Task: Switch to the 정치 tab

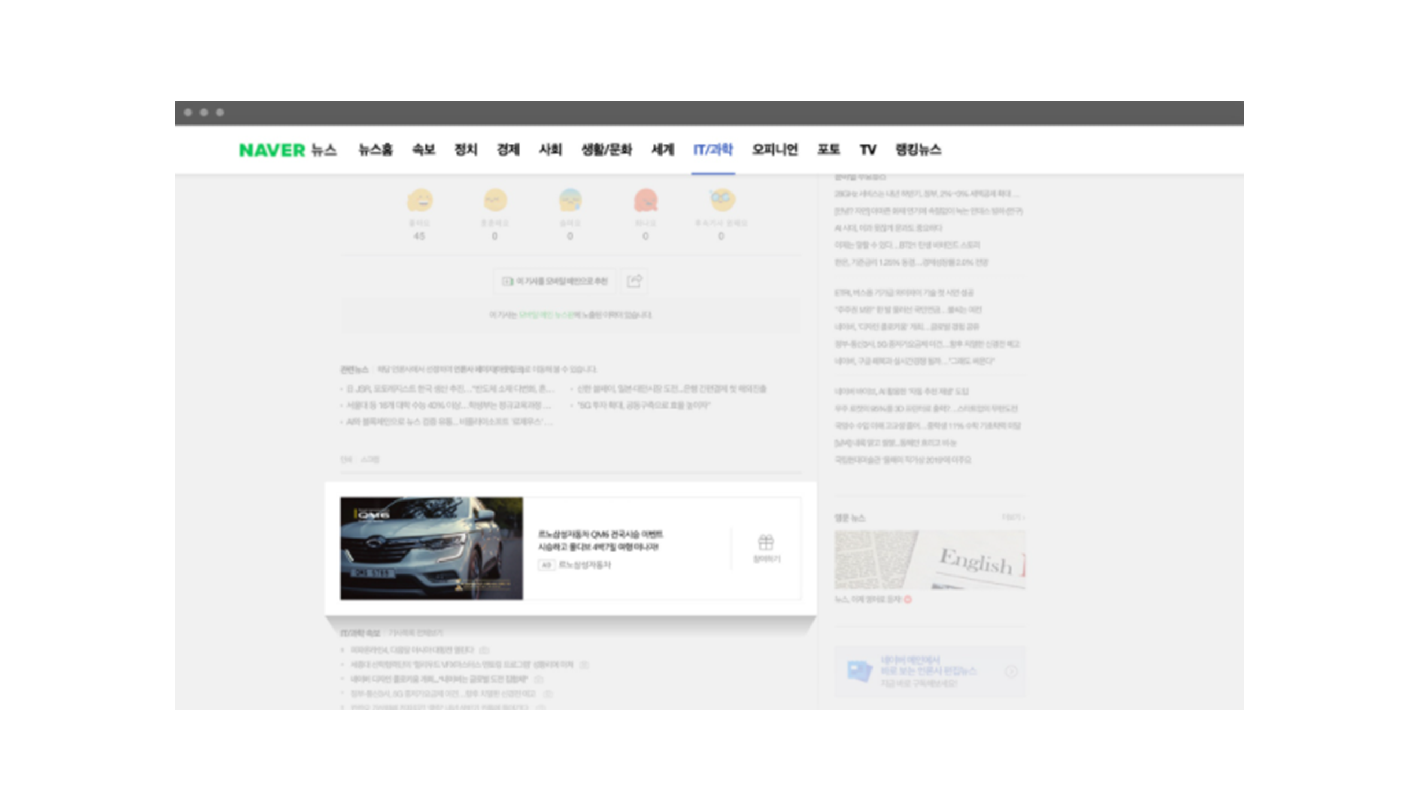Action: [x=465, y=149]
